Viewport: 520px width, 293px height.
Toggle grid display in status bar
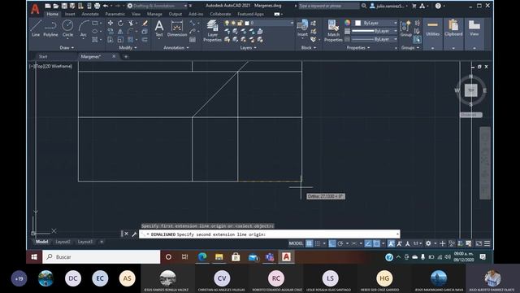(309, 243)
